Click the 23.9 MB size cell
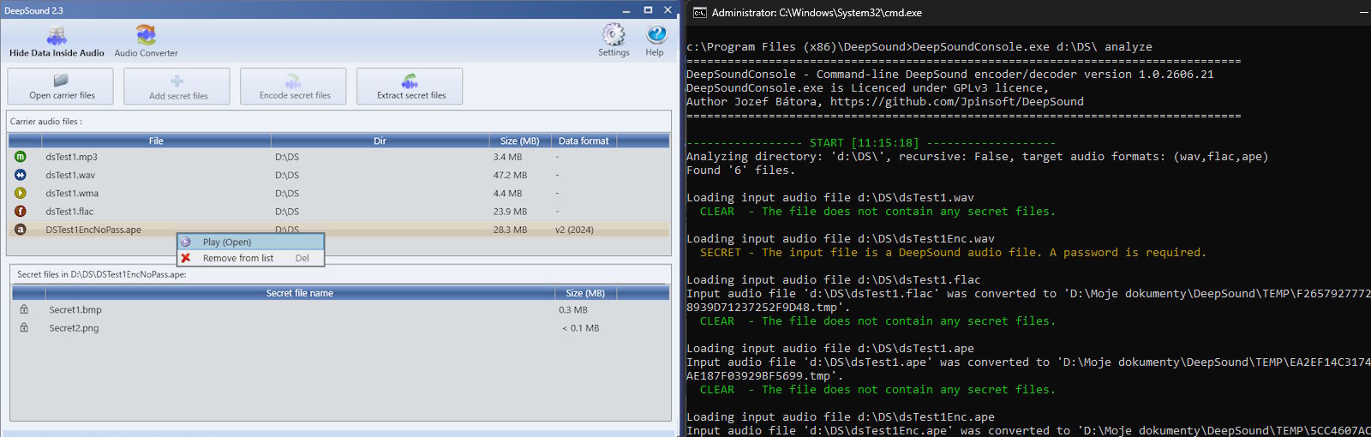The width and height of the screenshot is (1371, 437). [x=510, y=211]
